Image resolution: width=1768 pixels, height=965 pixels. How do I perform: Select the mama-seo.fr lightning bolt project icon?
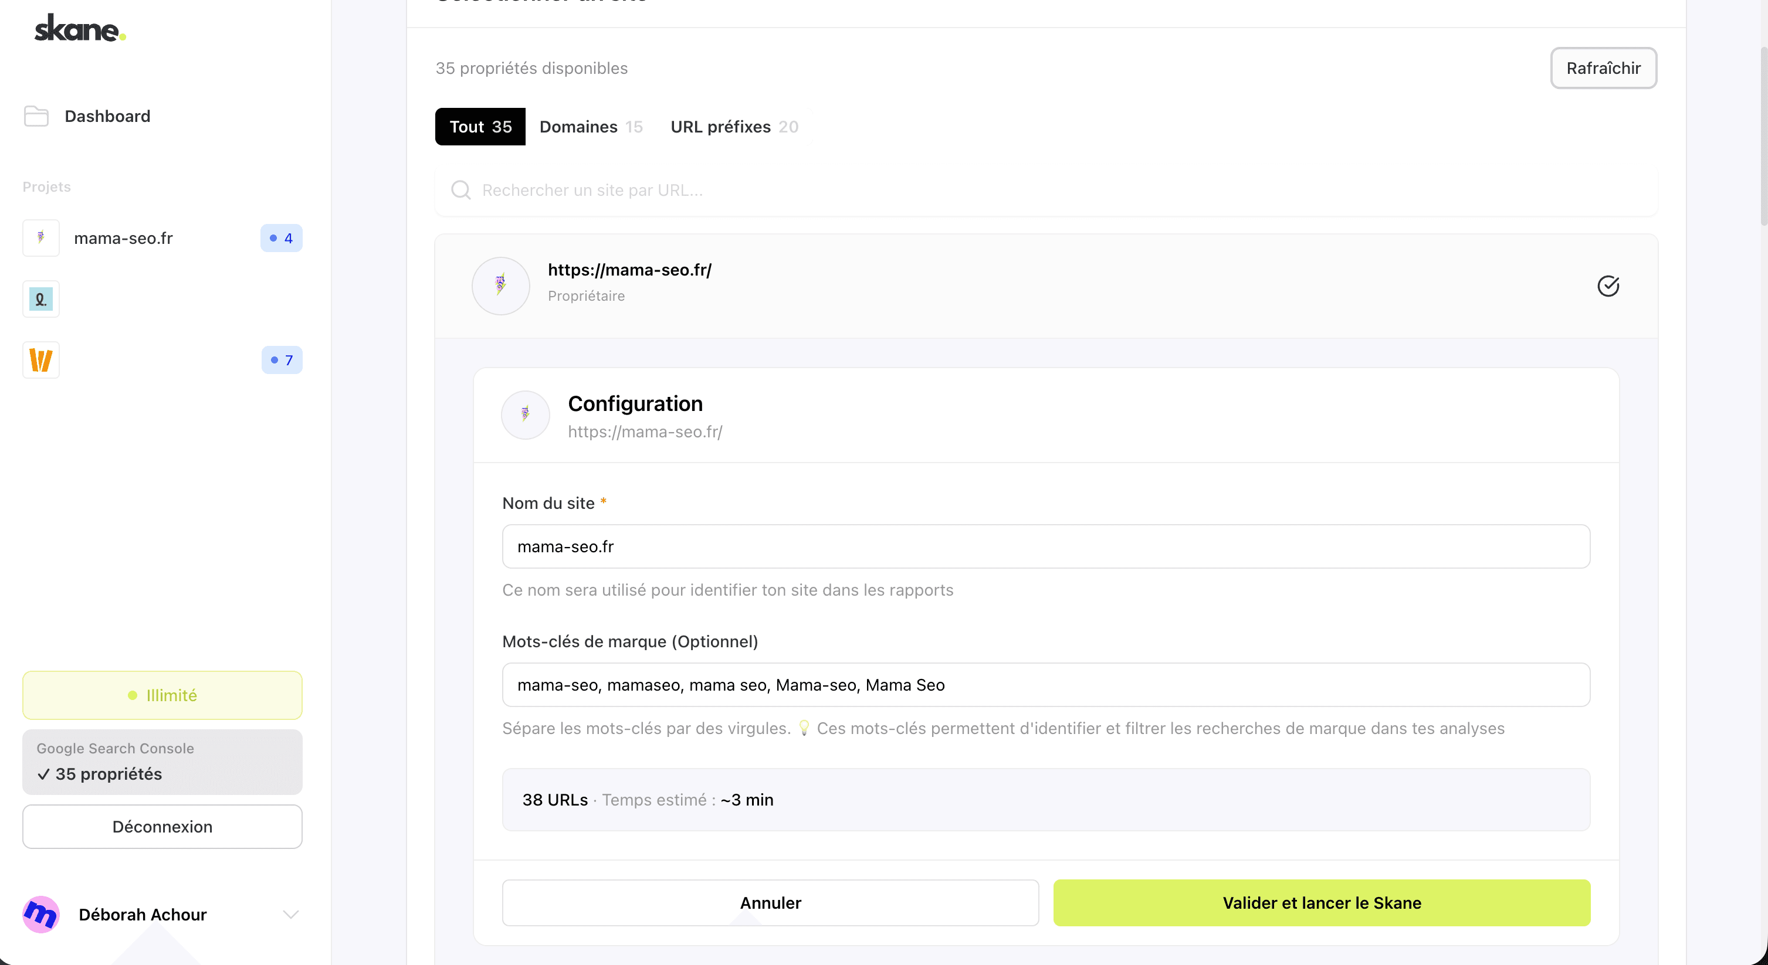click(40, 238)
